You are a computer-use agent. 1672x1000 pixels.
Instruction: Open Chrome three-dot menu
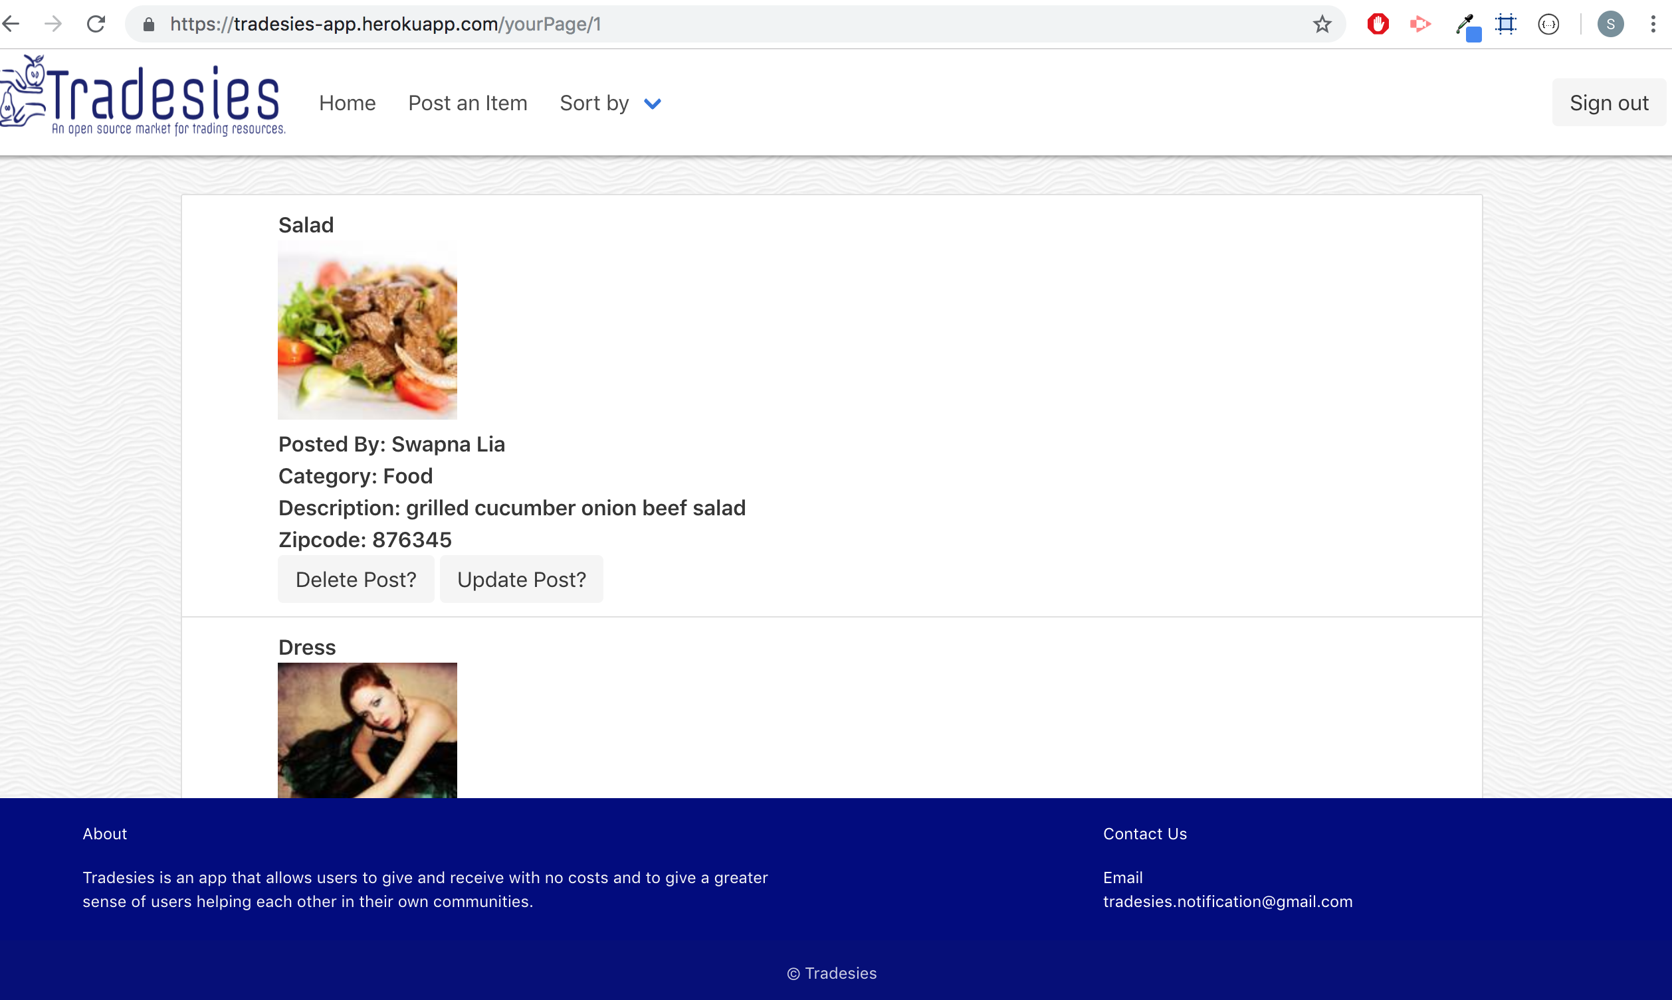[1653, 25]
